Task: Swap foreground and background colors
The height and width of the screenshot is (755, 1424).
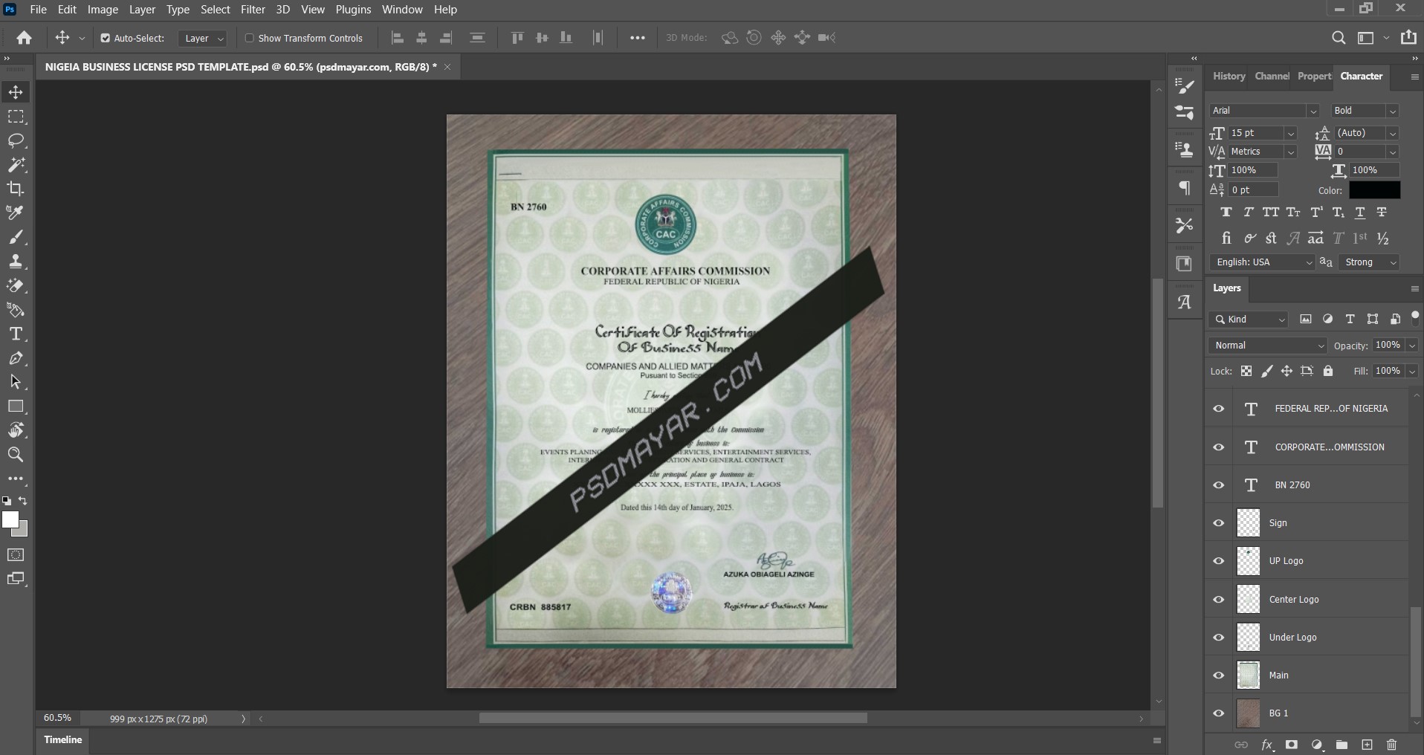Action: (x=23, y=501)
